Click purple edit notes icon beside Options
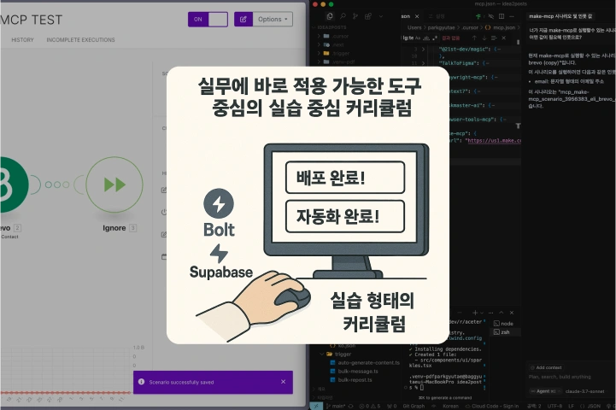Viewport: 616px width, 410px height. click(x=243, y=20)
